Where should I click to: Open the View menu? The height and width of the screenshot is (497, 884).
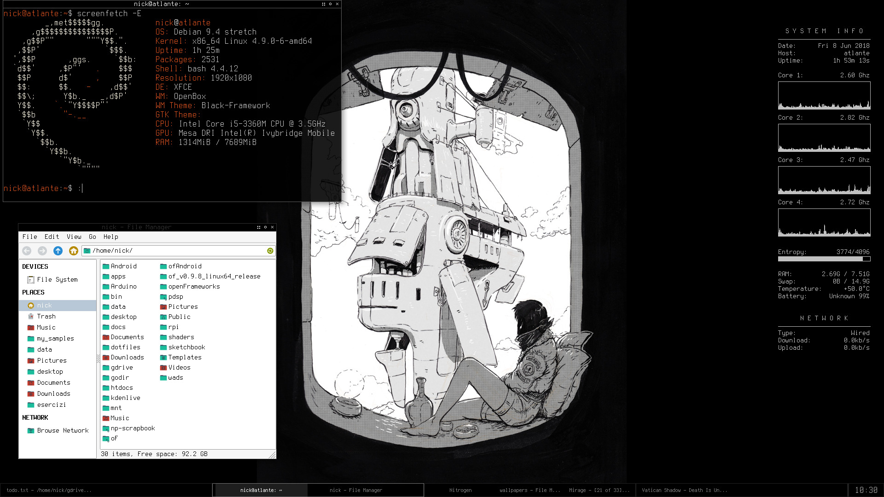coord(74,237)
